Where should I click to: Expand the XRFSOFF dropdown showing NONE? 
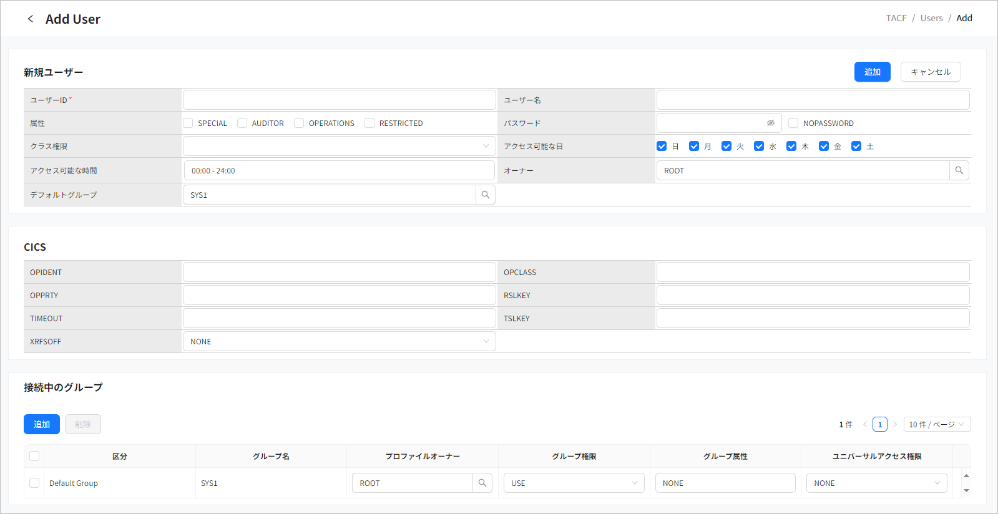[x=339, y=341]
